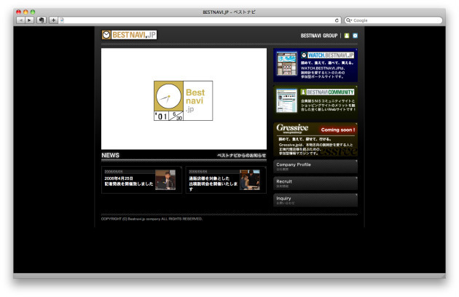Focus the Google search field
Screen dimensions: 459x297
tap(393, 20)
